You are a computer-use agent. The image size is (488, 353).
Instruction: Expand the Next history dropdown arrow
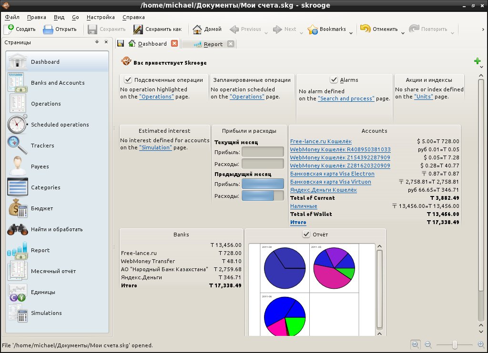(301, 33)
